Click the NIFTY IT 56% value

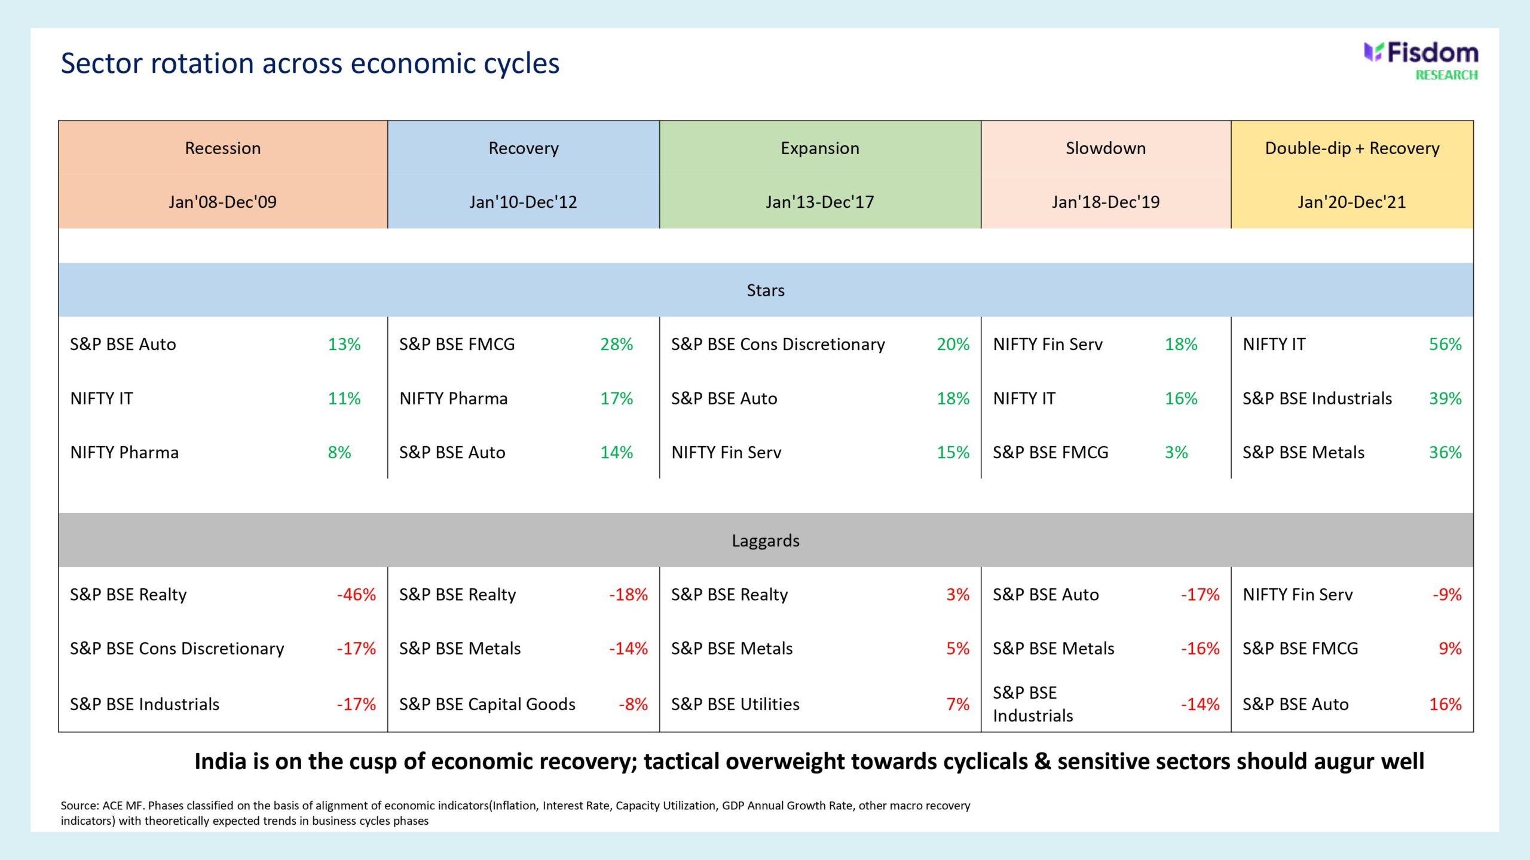pos(1445,345)
